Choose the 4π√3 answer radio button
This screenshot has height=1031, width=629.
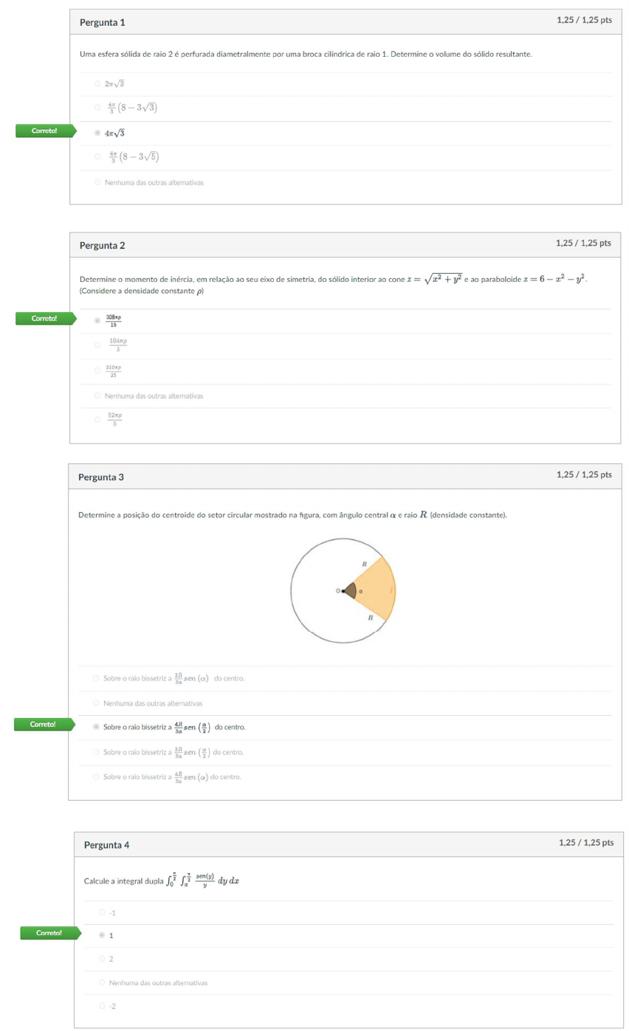click(x=97, y=134)
